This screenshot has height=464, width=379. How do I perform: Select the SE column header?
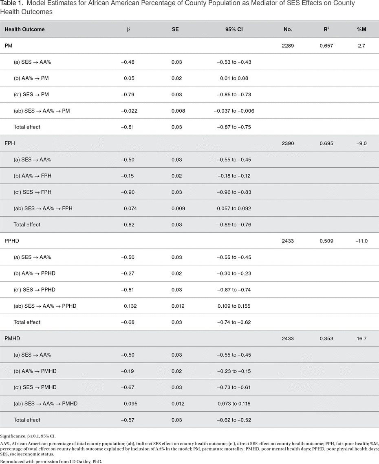(176, 29)
